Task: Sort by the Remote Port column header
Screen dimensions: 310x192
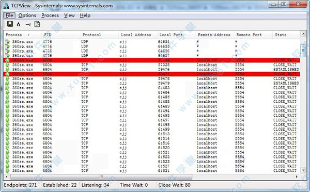Action: pos(253,35)
